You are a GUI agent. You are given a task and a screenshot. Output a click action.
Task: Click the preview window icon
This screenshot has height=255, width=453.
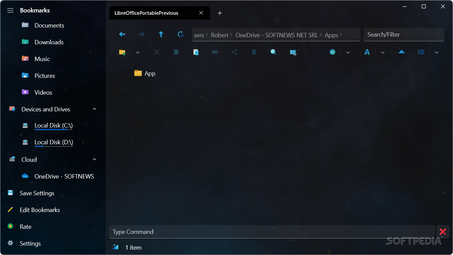(293, 52)
